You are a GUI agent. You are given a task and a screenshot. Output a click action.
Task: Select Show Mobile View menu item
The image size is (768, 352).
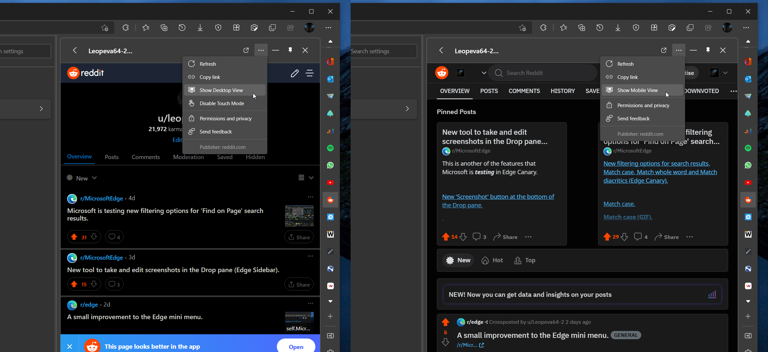pos(642,90)
